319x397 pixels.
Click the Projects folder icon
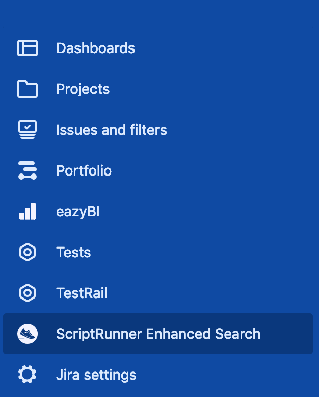tap(28, 89)
